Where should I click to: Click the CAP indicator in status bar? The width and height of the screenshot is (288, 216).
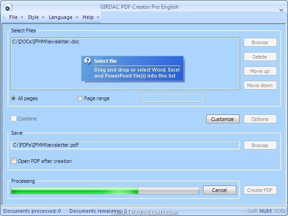pyautogui.click(x=252, y=211)
